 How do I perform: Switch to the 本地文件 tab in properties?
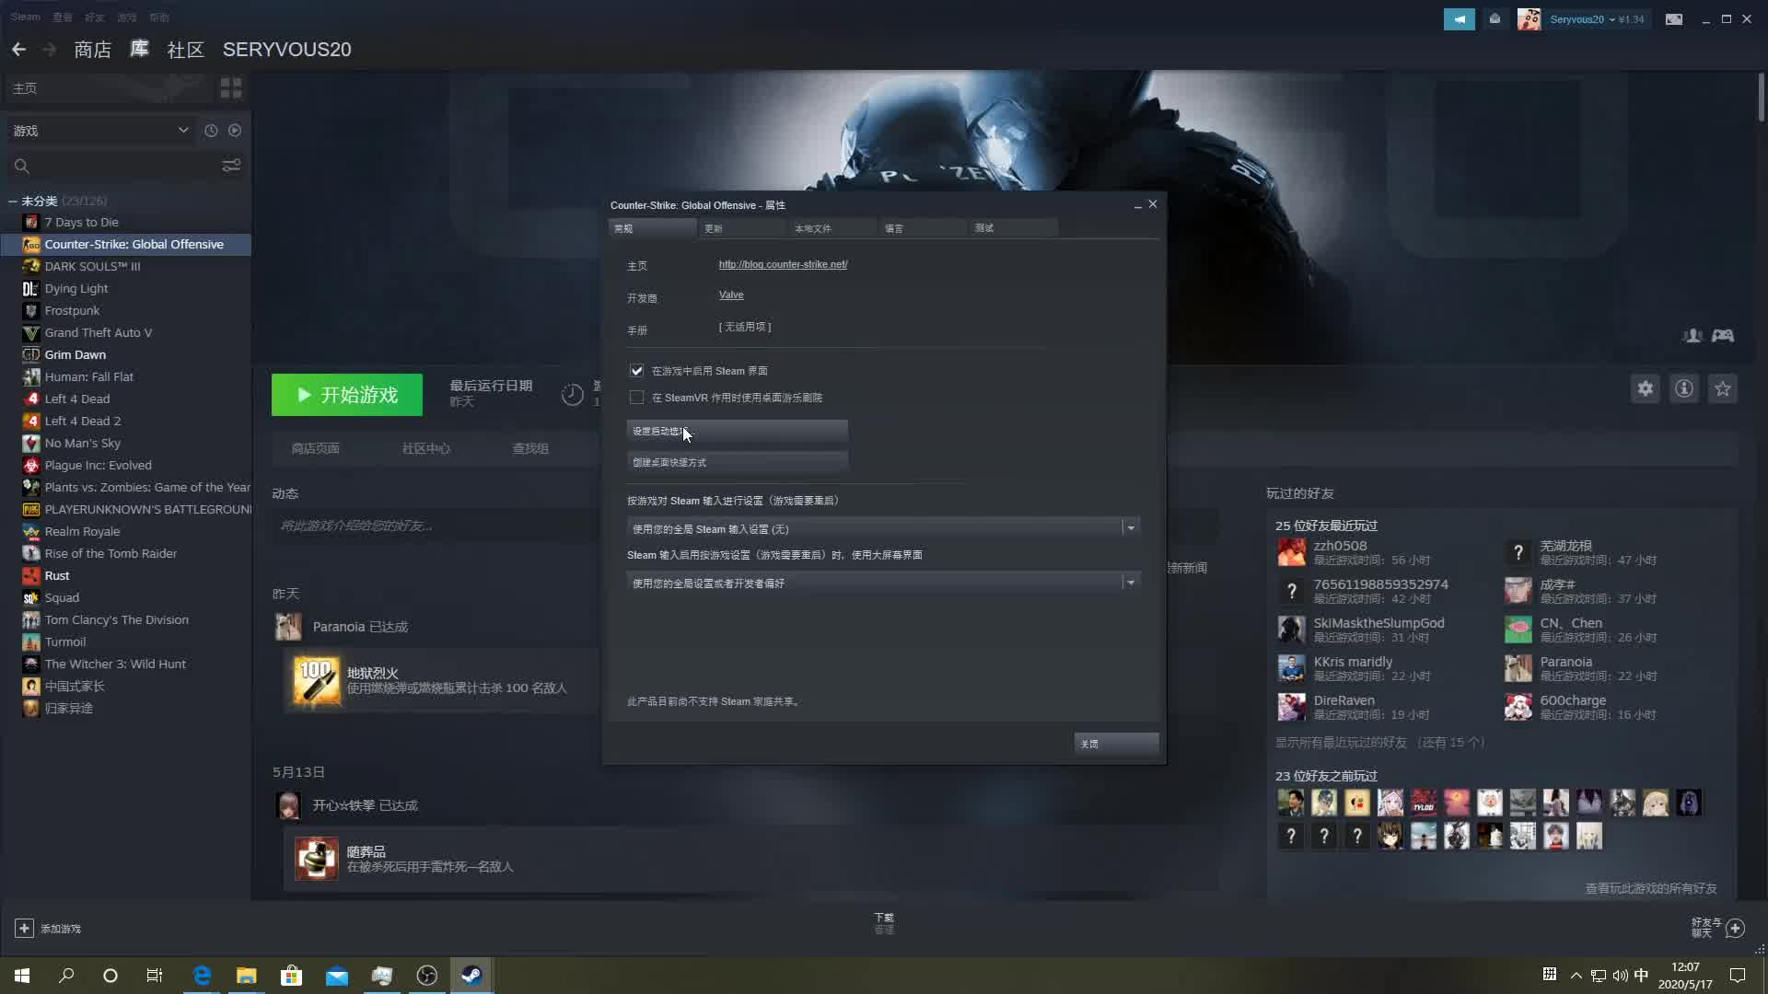[x=812, y=228]
